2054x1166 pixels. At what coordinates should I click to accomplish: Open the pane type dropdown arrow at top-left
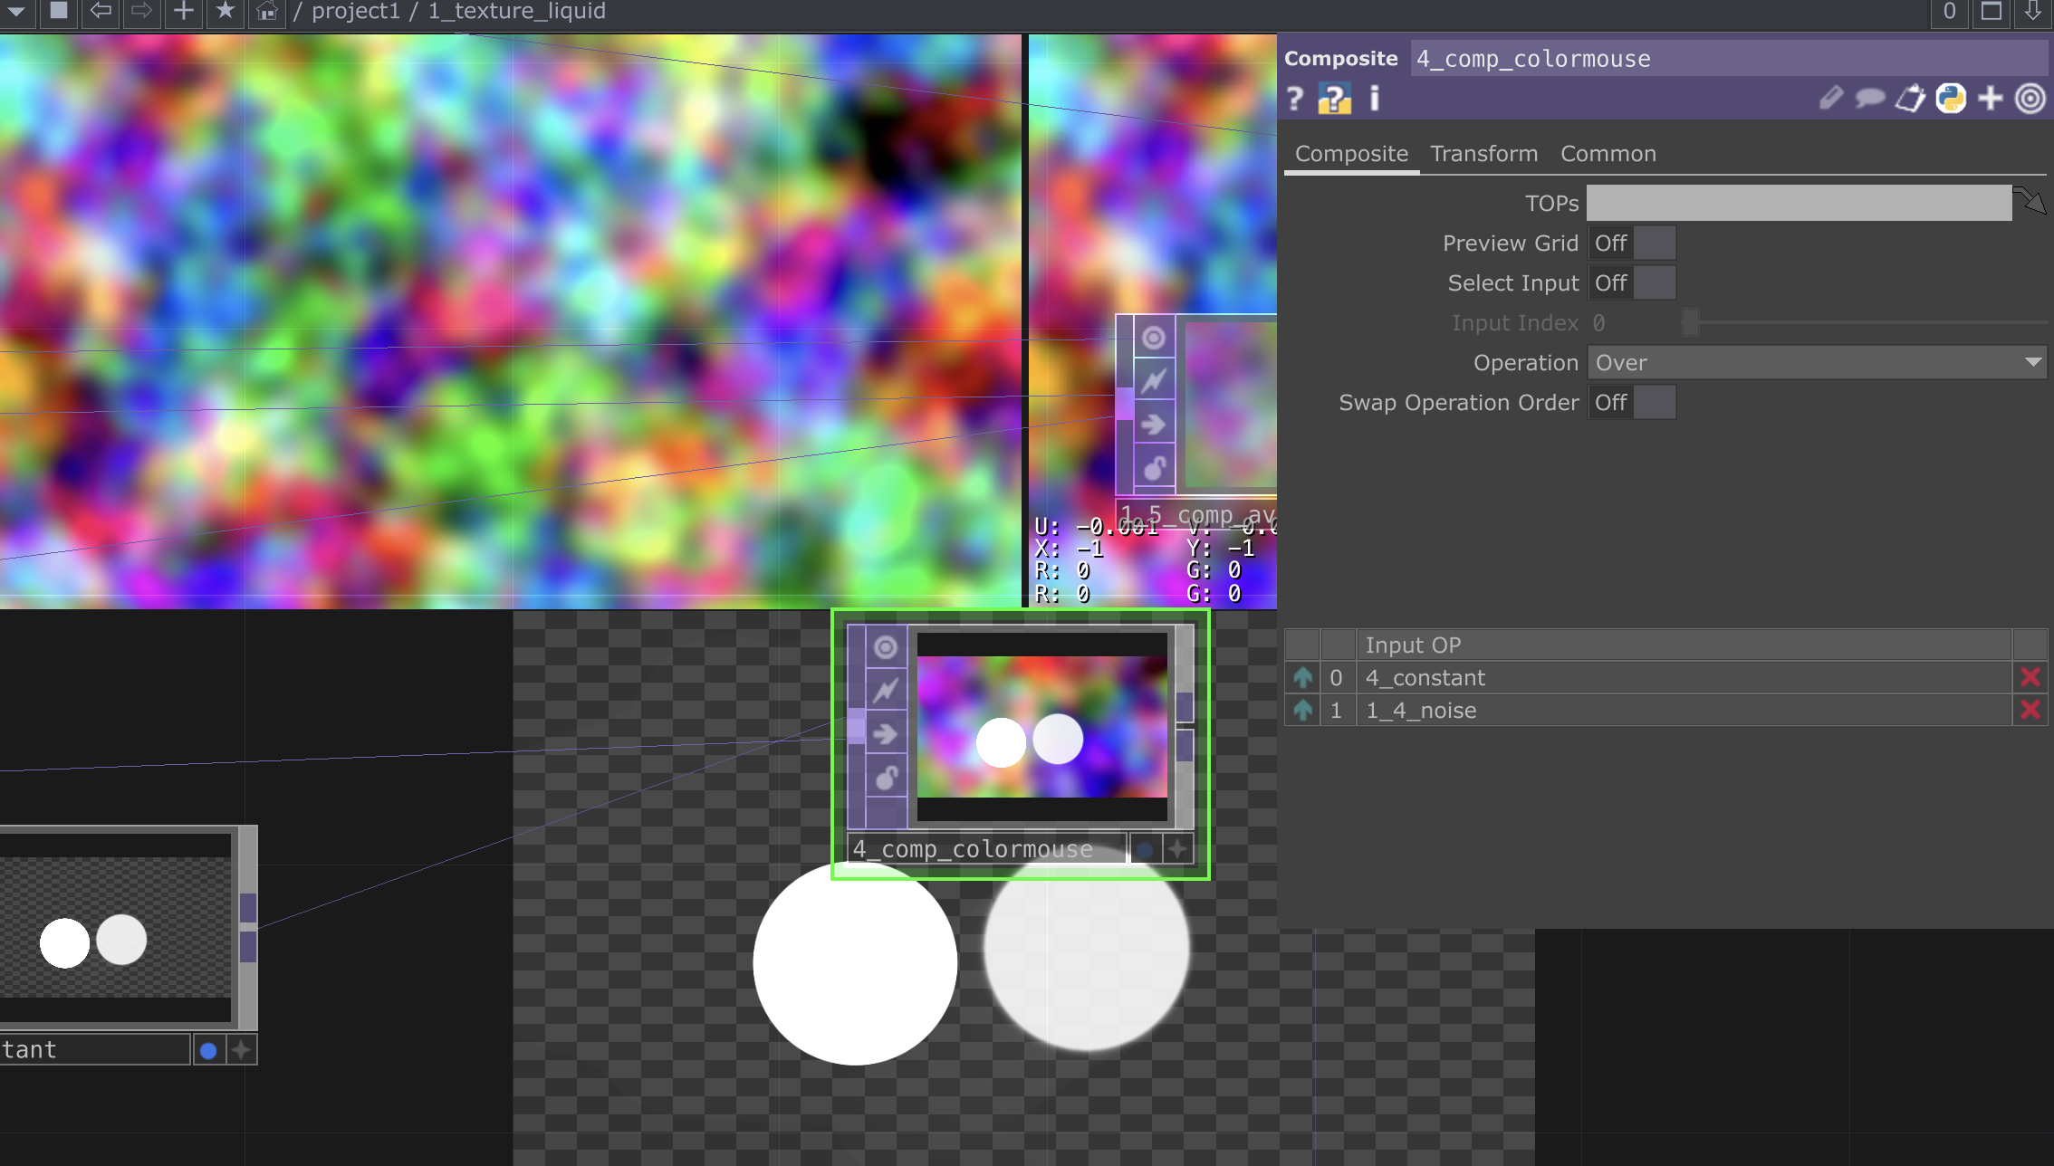[16, 12]
